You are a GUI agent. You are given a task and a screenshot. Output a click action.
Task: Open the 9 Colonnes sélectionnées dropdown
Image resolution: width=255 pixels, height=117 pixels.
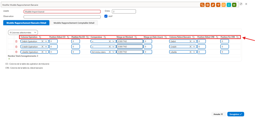(x=23, y=32)
